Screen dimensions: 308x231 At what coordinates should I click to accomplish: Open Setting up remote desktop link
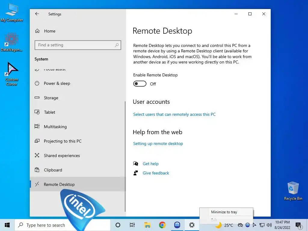click(x=158, y=143)
